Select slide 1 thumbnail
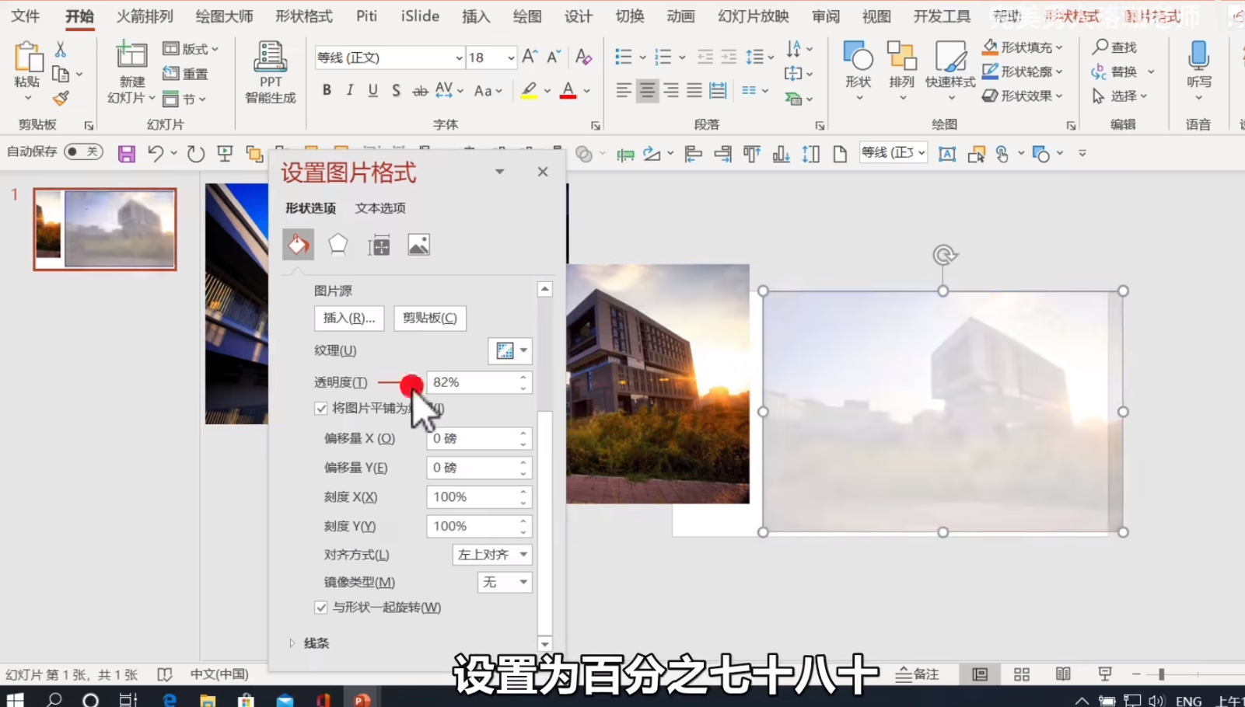 click(105, 229)
